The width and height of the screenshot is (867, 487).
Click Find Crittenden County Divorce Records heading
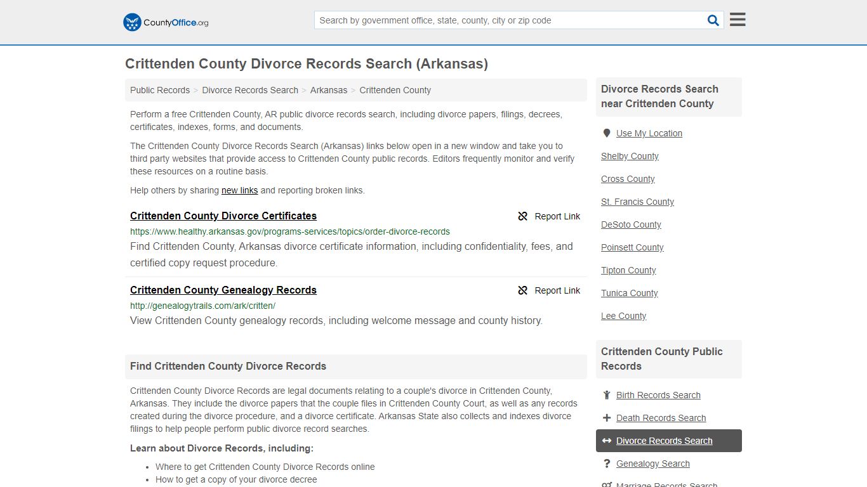pos(228,366)
